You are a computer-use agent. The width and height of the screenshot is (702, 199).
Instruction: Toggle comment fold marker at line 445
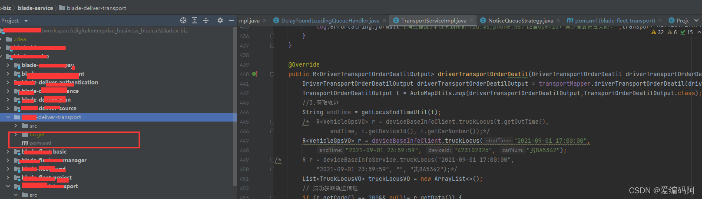point(272,122)
